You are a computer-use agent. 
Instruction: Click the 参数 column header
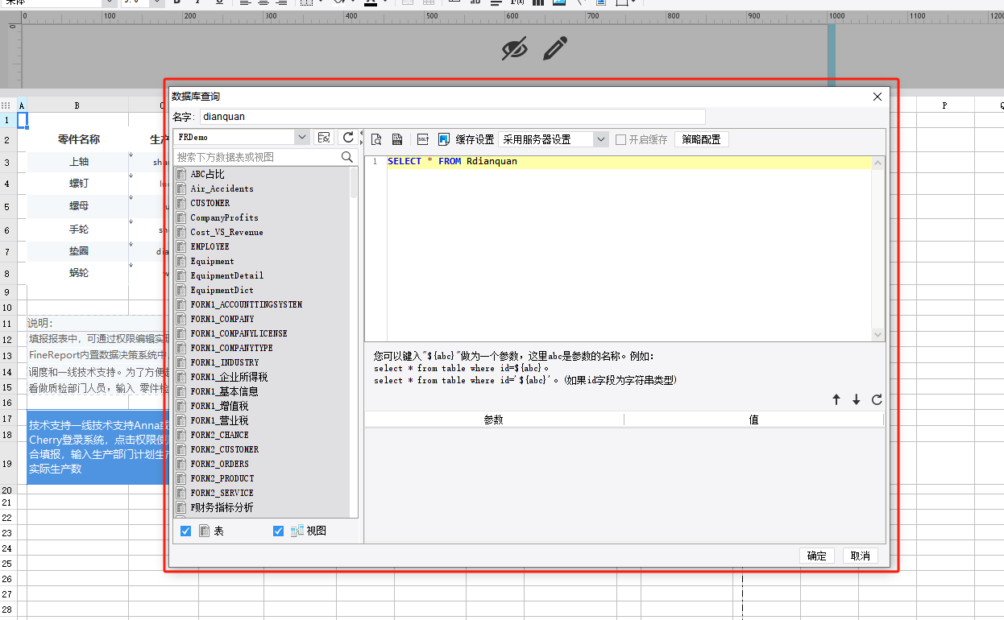(494, 420)
